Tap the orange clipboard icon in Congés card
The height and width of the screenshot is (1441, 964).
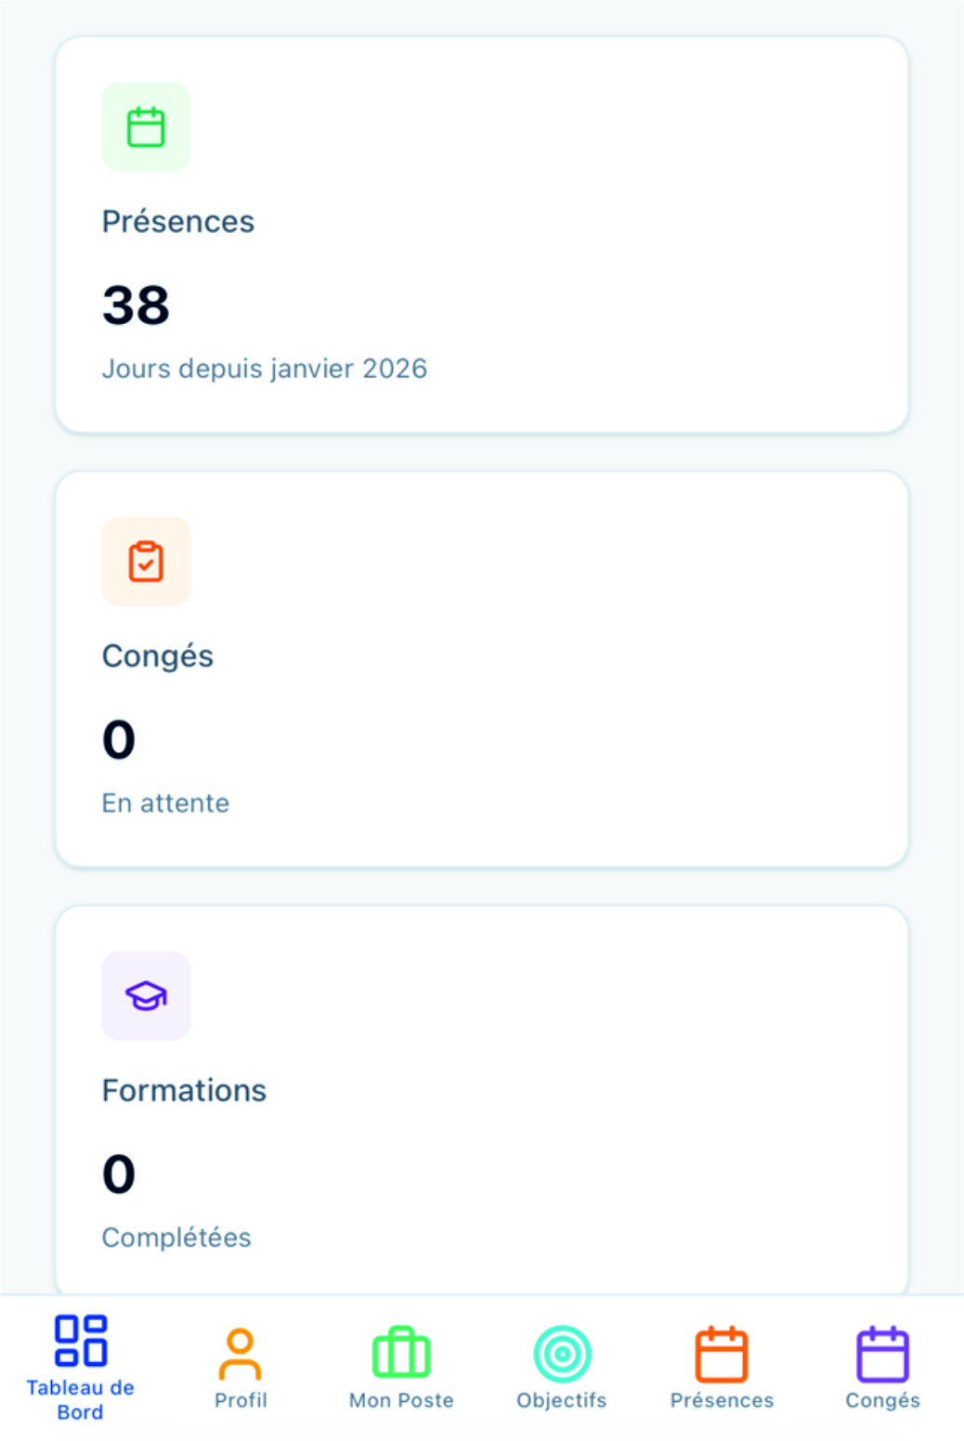146,562
